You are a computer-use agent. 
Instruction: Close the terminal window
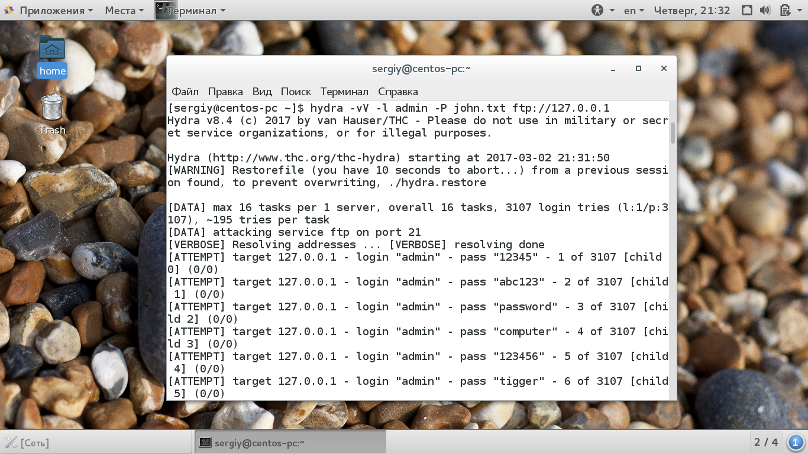point(664,69)
